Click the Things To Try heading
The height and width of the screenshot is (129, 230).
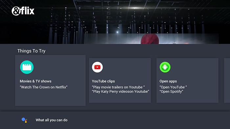pos(32,51)
